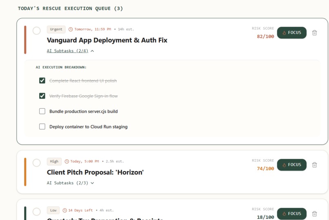Image resolution: width=329 pixels, height=220 pixels.
Task: Click the clock icon beside 14 Days Left
Action: pos(65,210)
